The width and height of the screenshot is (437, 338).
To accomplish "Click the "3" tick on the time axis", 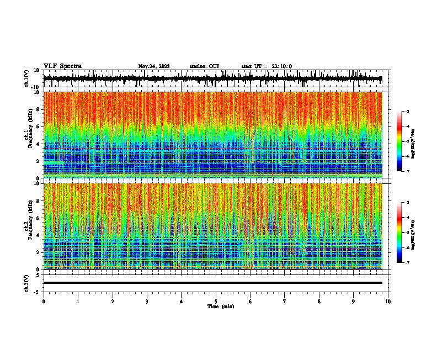I will (x=147, y=302).
